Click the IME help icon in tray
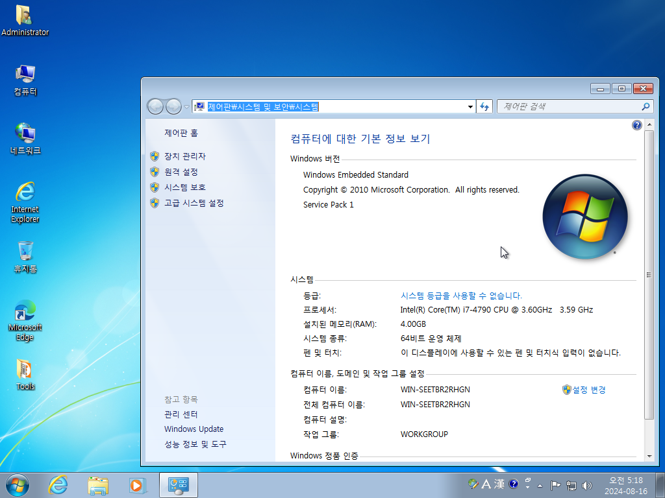 coord(513,484)
